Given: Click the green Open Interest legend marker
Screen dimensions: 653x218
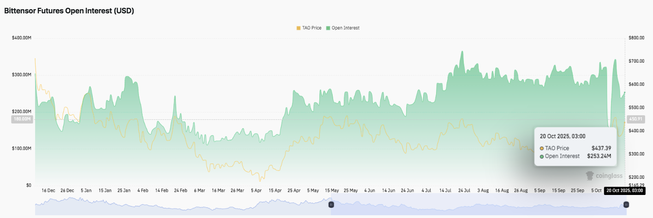Looking at the screenshot, I should [x=328, y=28].
